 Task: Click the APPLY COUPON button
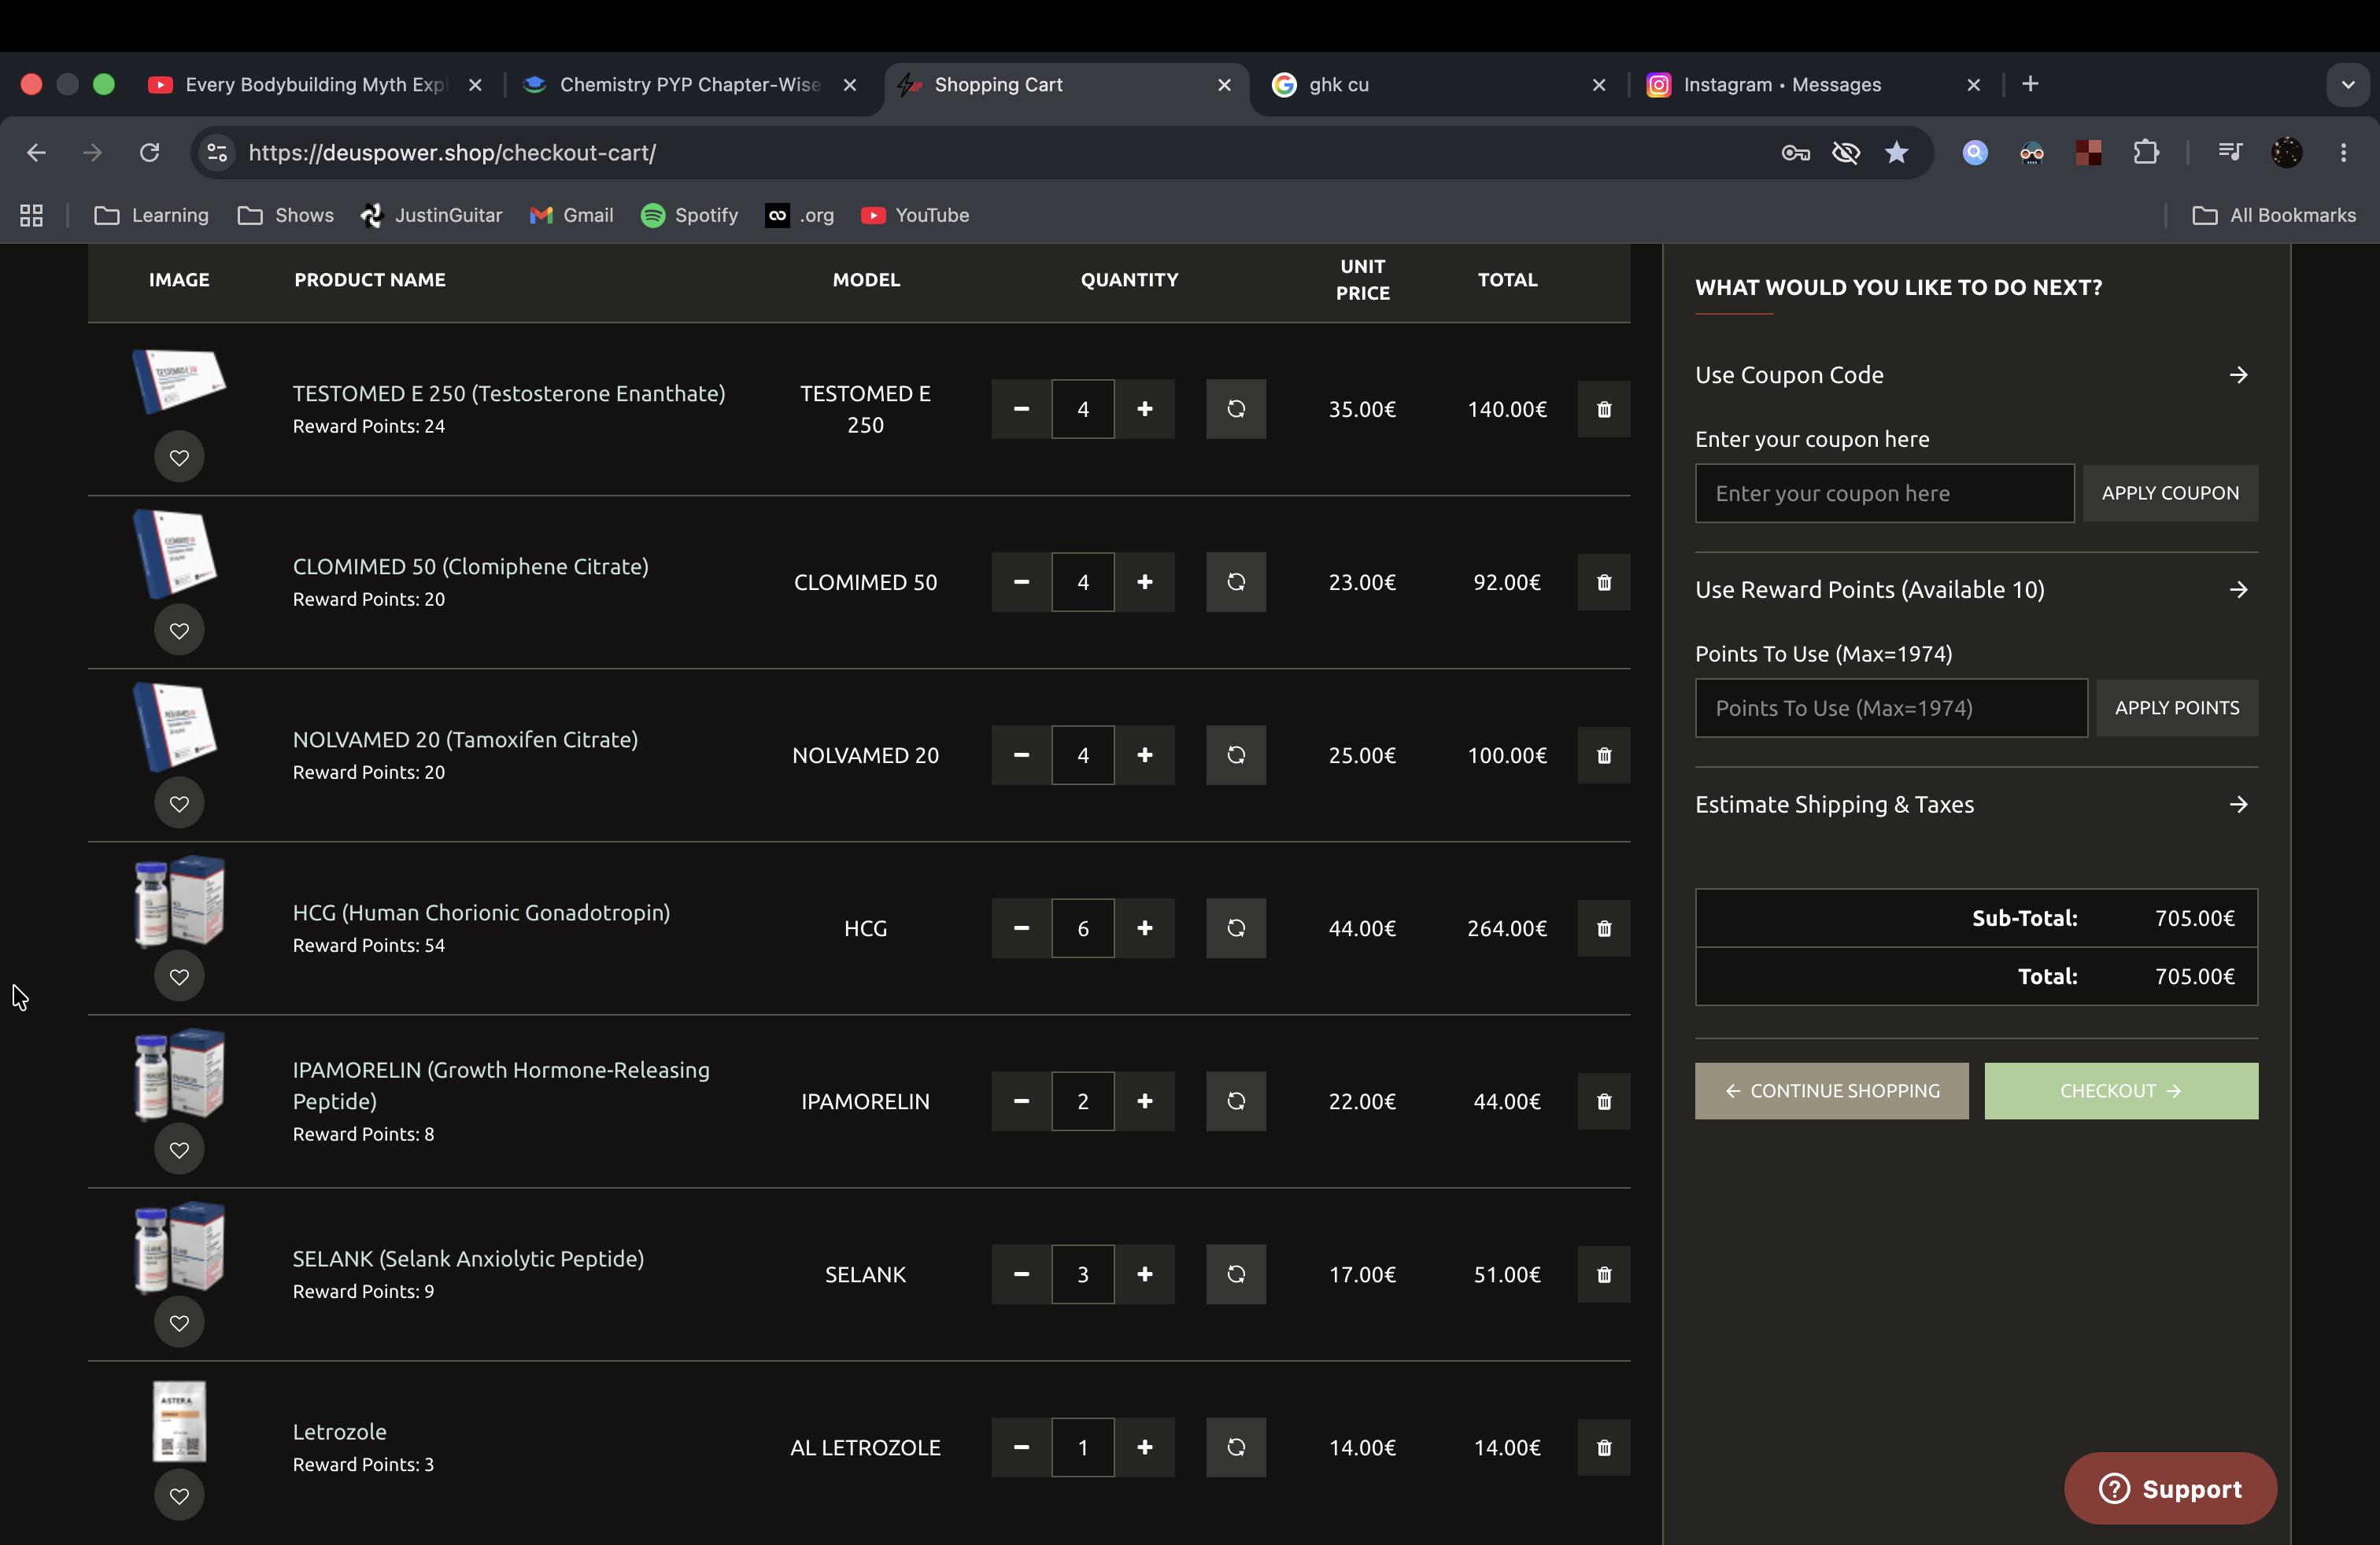pos(2170,492)
